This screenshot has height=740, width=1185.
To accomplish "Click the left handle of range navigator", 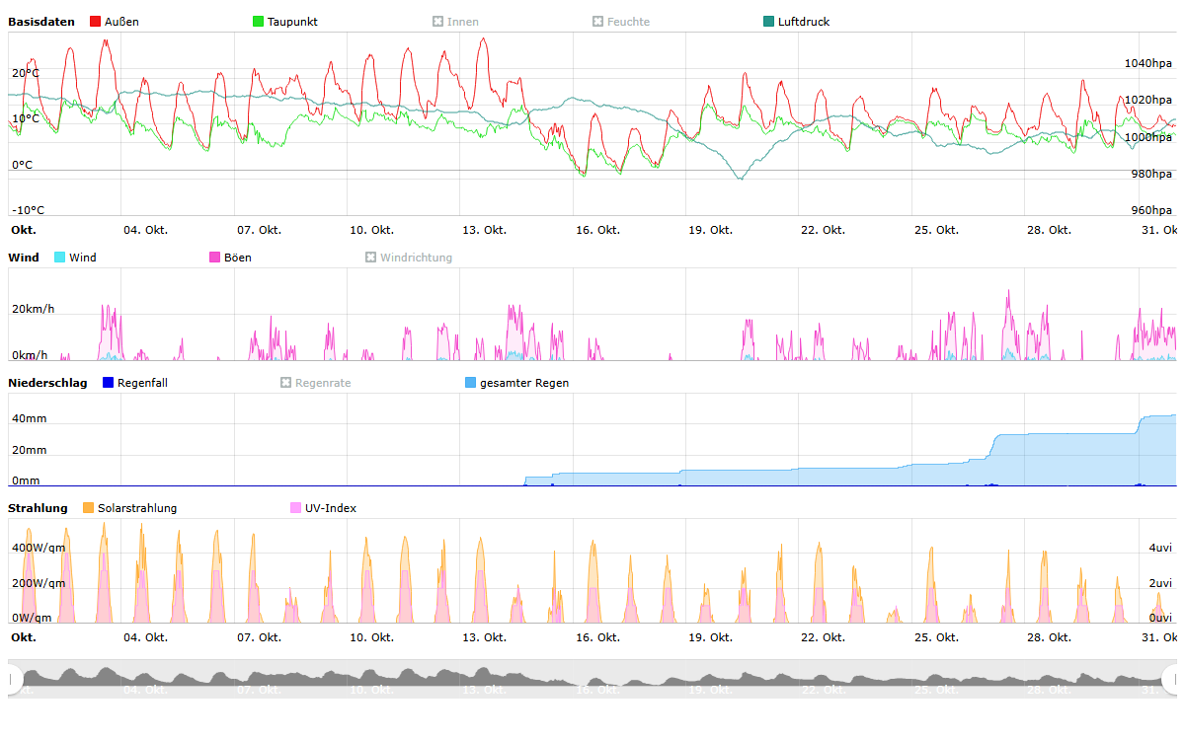I will tap(14, 679).
